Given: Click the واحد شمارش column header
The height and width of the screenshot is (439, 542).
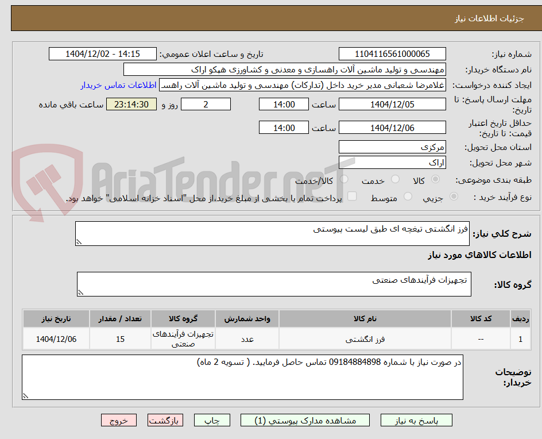Looking at the screenshot, I should 247,318.
